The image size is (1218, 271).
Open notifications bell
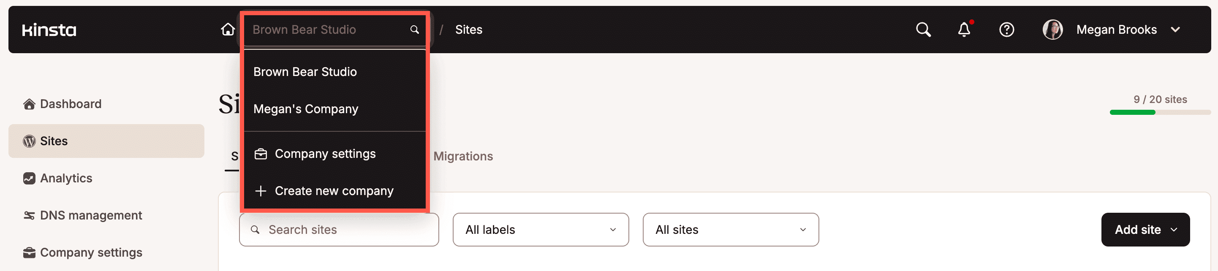[x=964, y=30]
